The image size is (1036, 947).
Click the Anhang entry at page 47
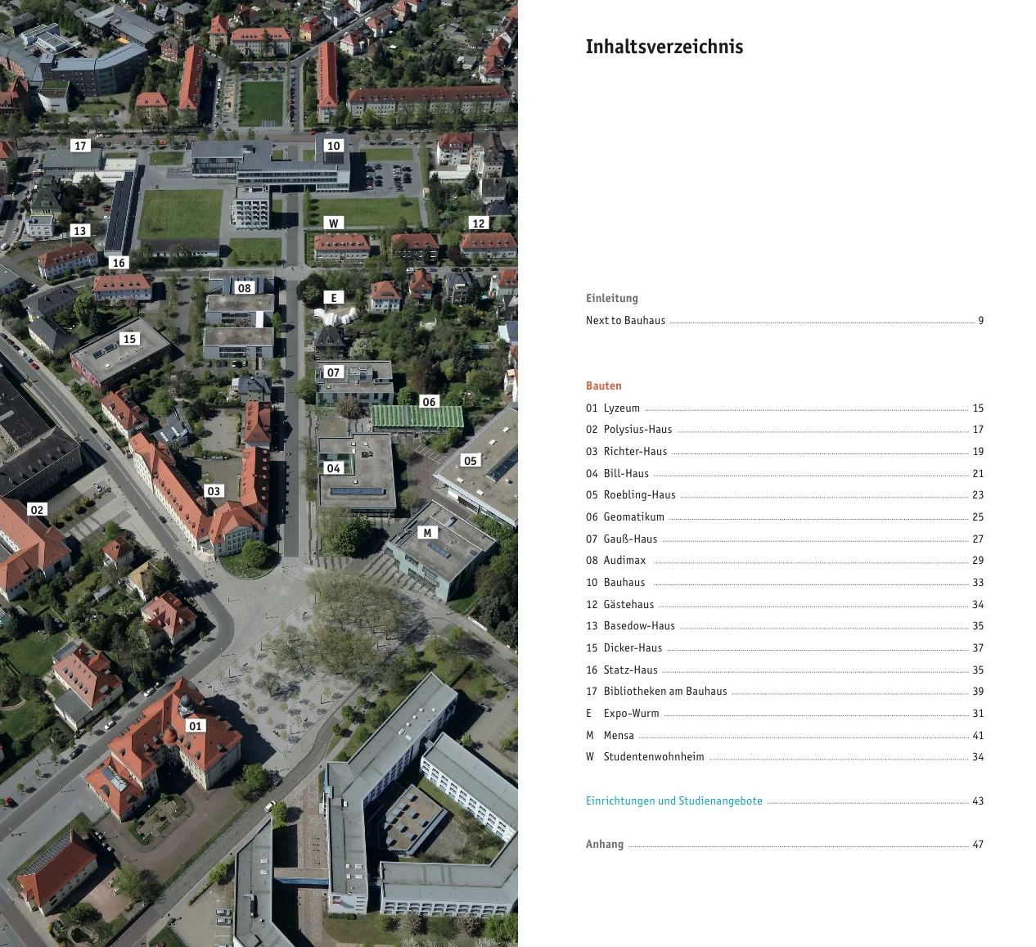coord(605,844)
